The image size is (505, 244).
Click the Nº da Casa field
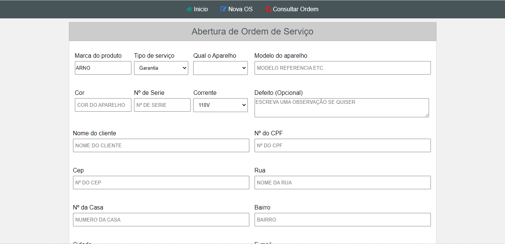pos(161,220)
